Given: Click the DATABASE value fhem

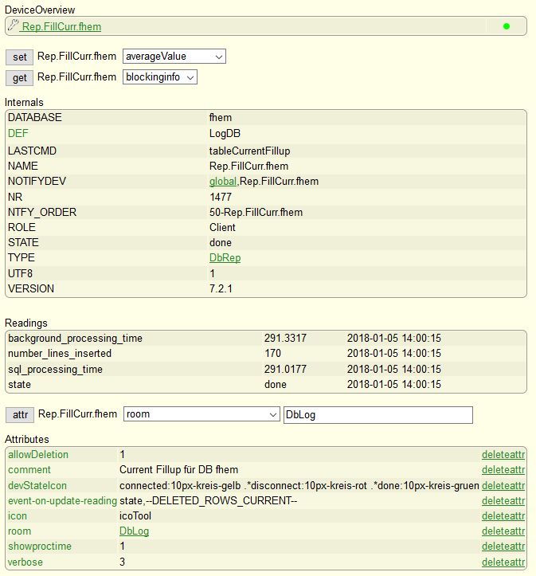Looking at the screenshot, I should [x=221, y=118].
